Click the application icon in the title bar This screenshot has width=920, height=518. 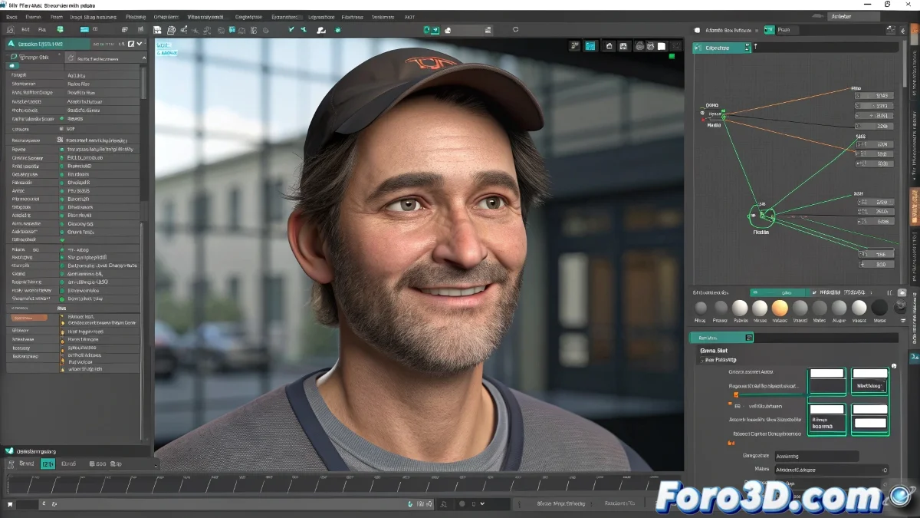coord(5,4)
